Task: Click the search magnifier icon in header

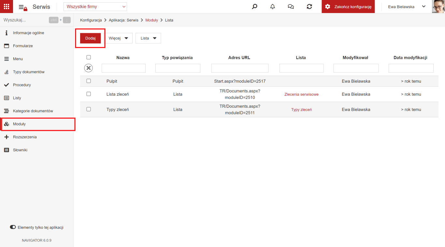Action: tap(255, 7)
